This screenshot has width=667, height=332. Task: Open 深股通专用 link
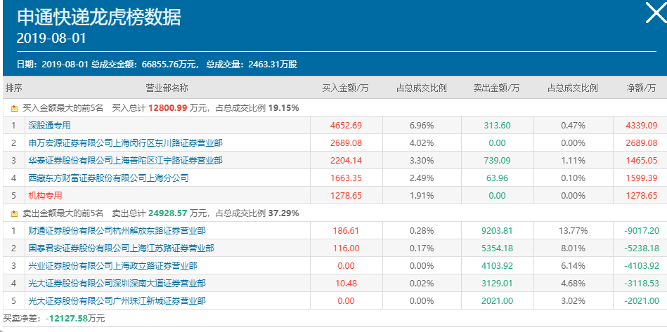tap(50, 126)
